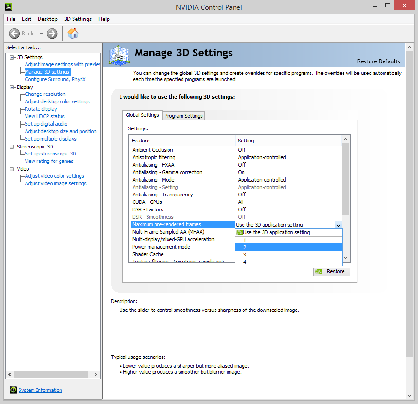
Task: Click the NVIDIA logo on Restore button
Action: click(318, 271)
